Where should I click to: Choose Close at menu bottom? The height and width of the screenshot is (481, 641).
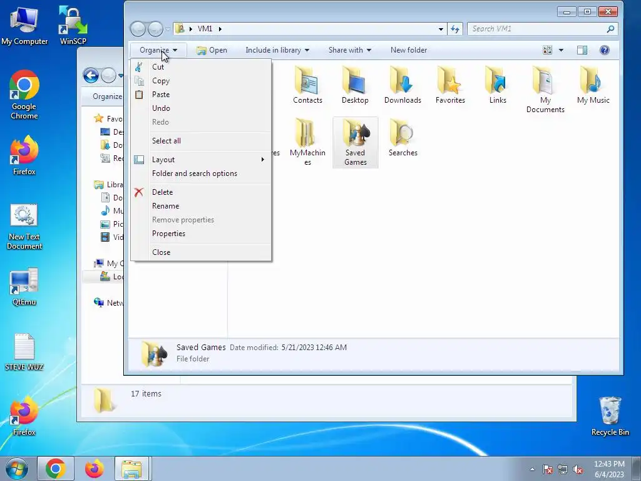(201, 252)
